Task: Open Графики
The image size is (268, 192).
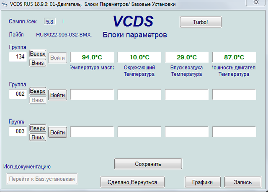Action: [x=203, y=182]
